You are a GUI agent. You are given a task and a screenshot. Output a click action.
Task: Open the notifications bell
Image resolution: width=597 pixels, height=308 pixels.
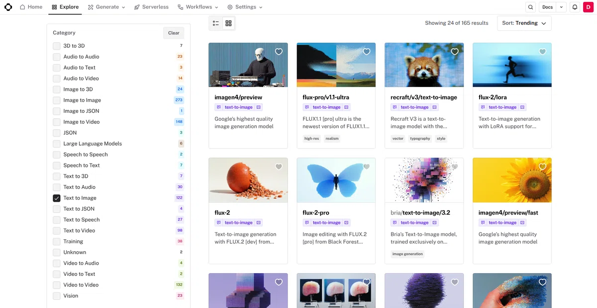(x=575, y=7)
